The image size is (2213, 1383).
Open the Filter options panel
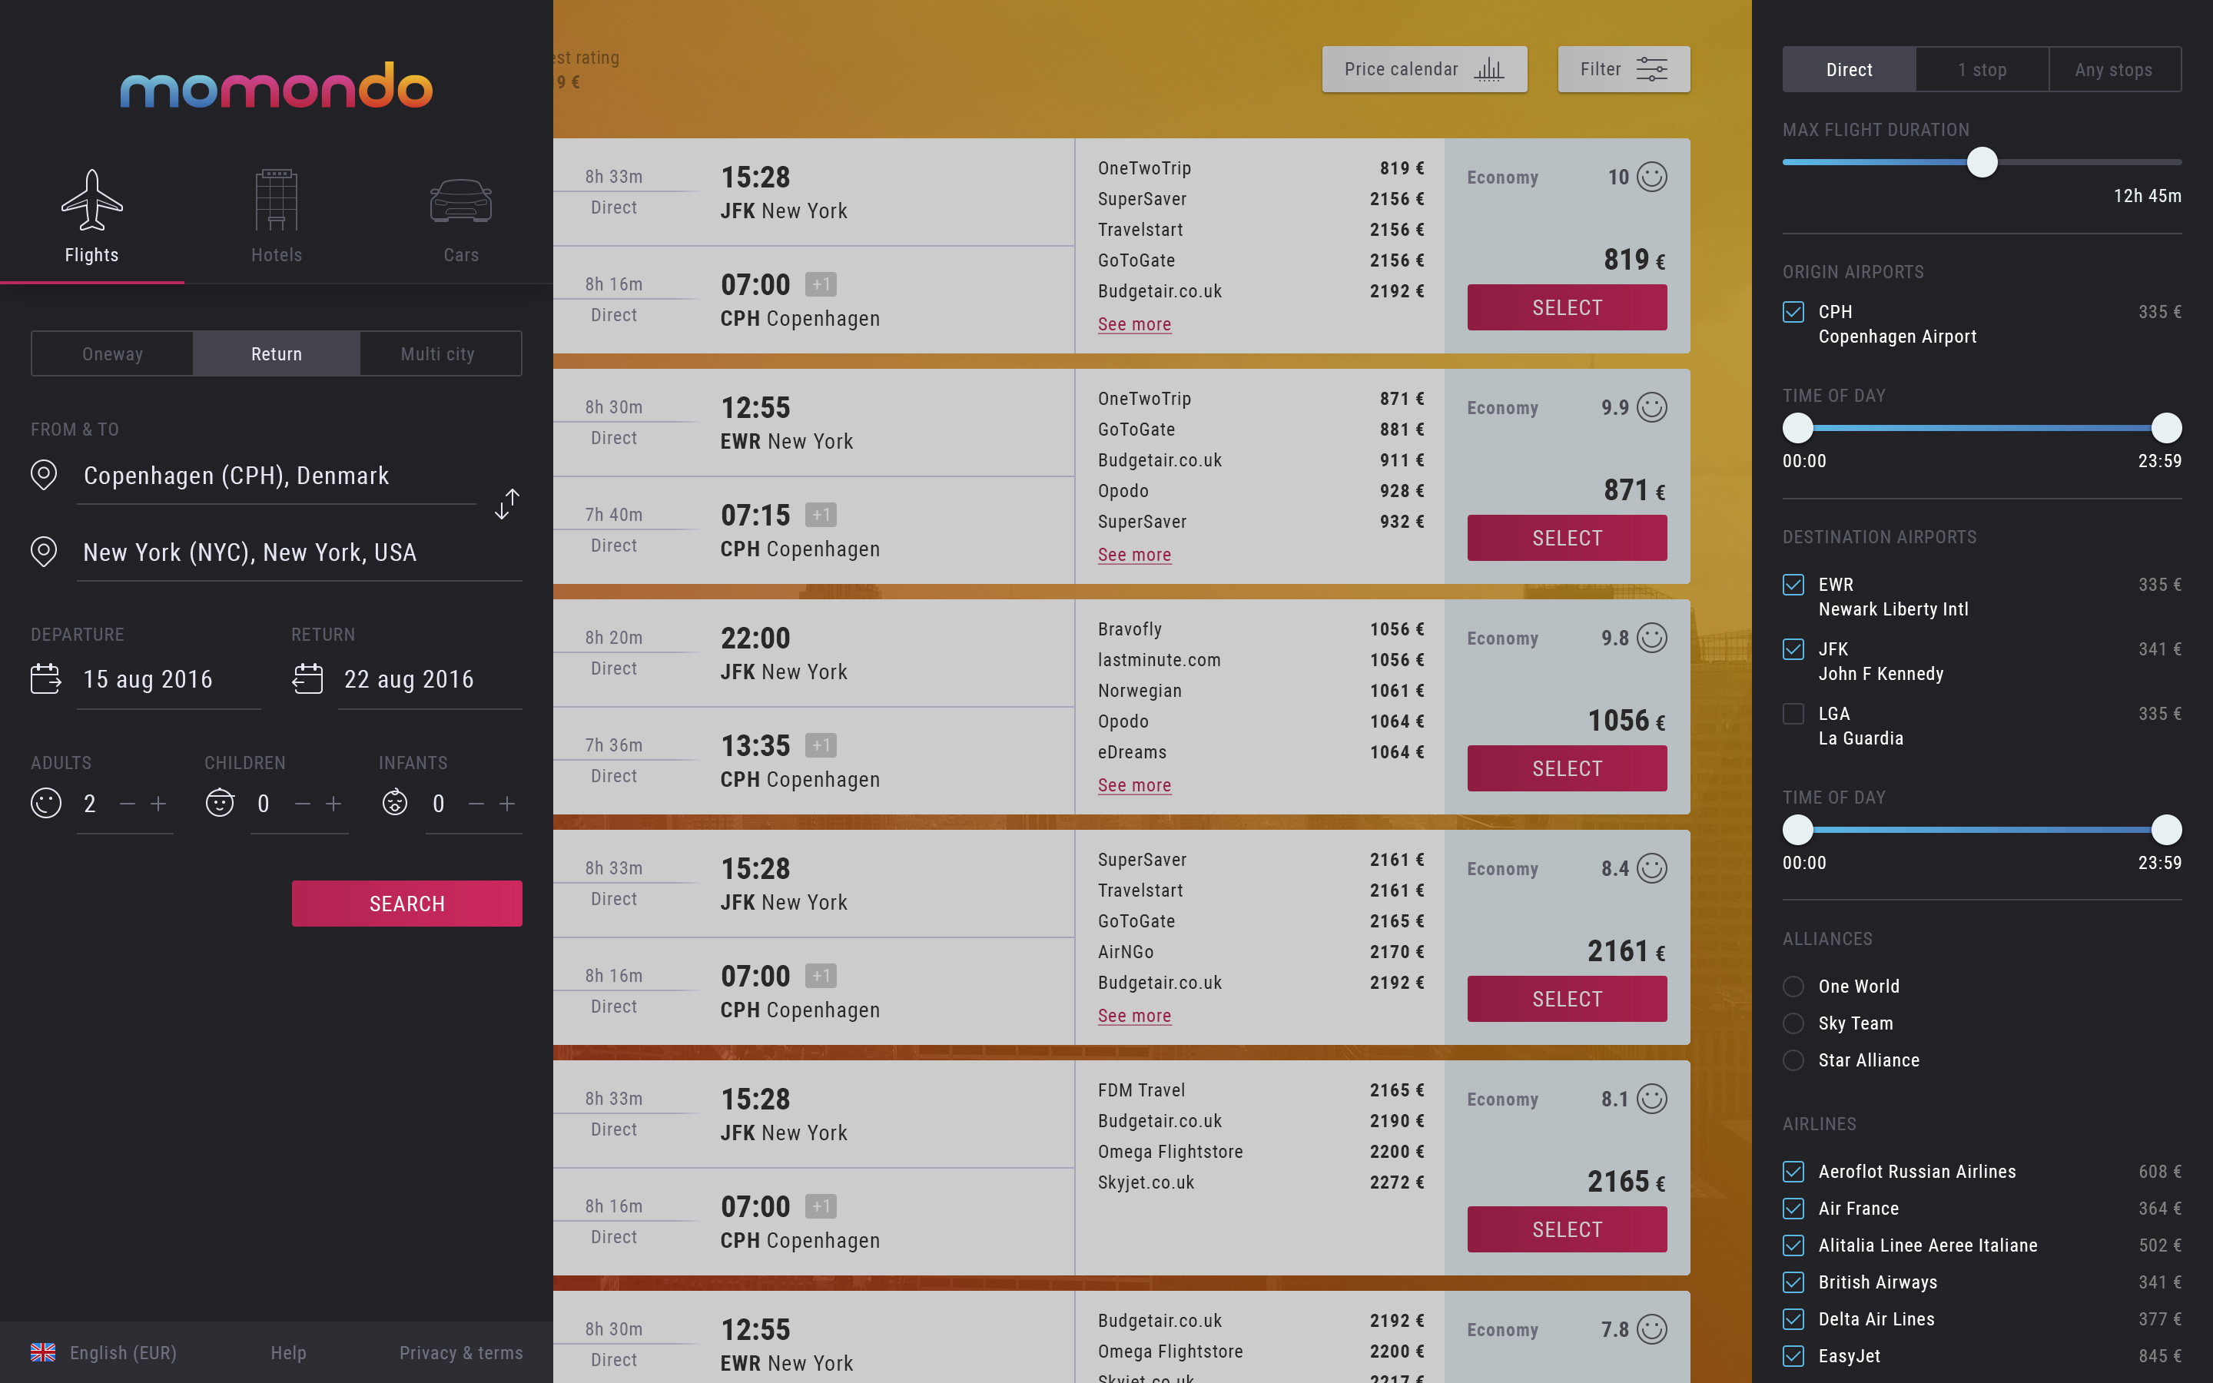tap(1623, 69)
